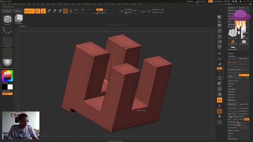Click Reconstruct Subdiv button
The image size is (253, 142).
coord(238,69)
